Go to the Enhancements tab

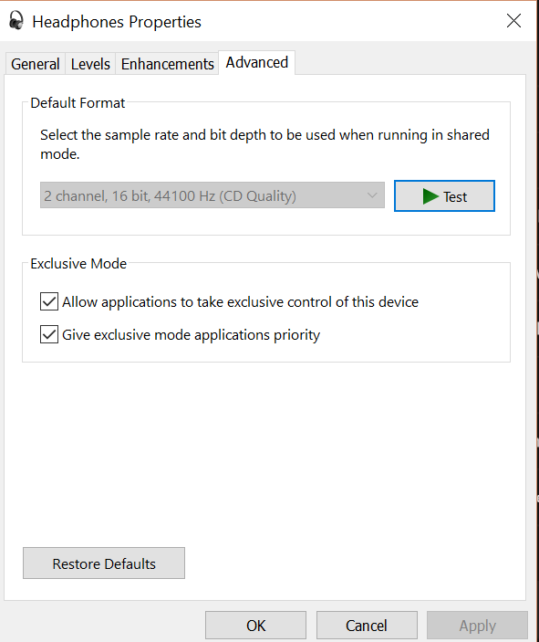(167, 64)
